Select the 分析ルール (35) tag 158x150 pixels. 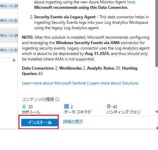pyautogui.click(x=9, y=6)
